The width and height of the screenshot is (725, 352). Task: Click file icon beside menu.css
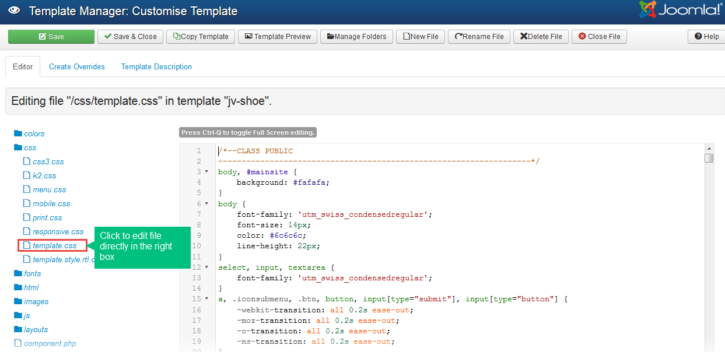tap(26, 189)
